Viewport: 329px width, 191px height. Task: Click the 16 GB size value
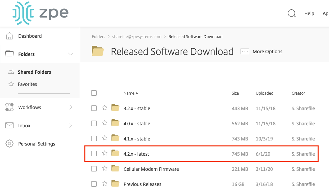238,184
